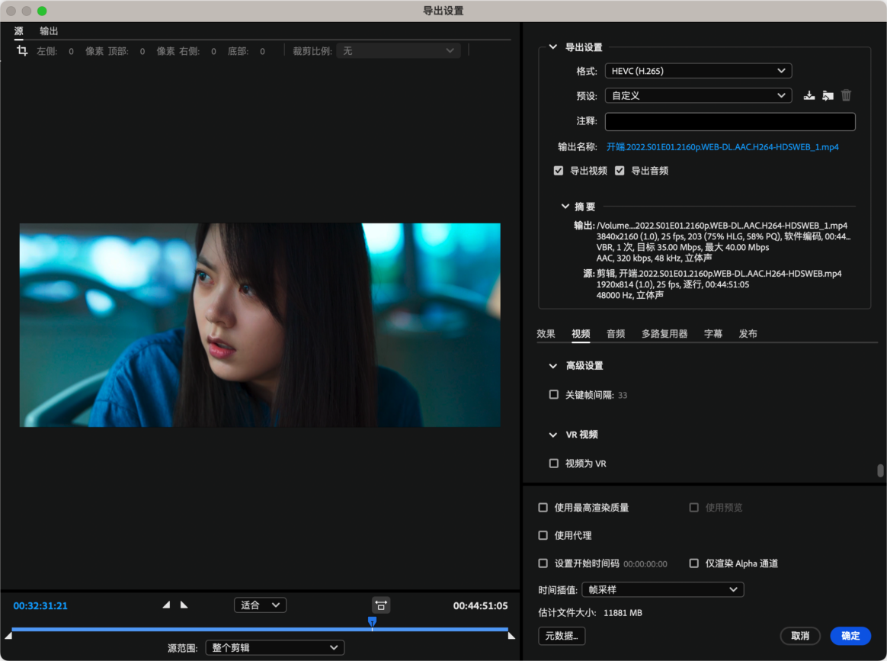887x661 pixels.
Task: Enable 使用最高渲染质量 checkbox
Action: tap(543, 508)
